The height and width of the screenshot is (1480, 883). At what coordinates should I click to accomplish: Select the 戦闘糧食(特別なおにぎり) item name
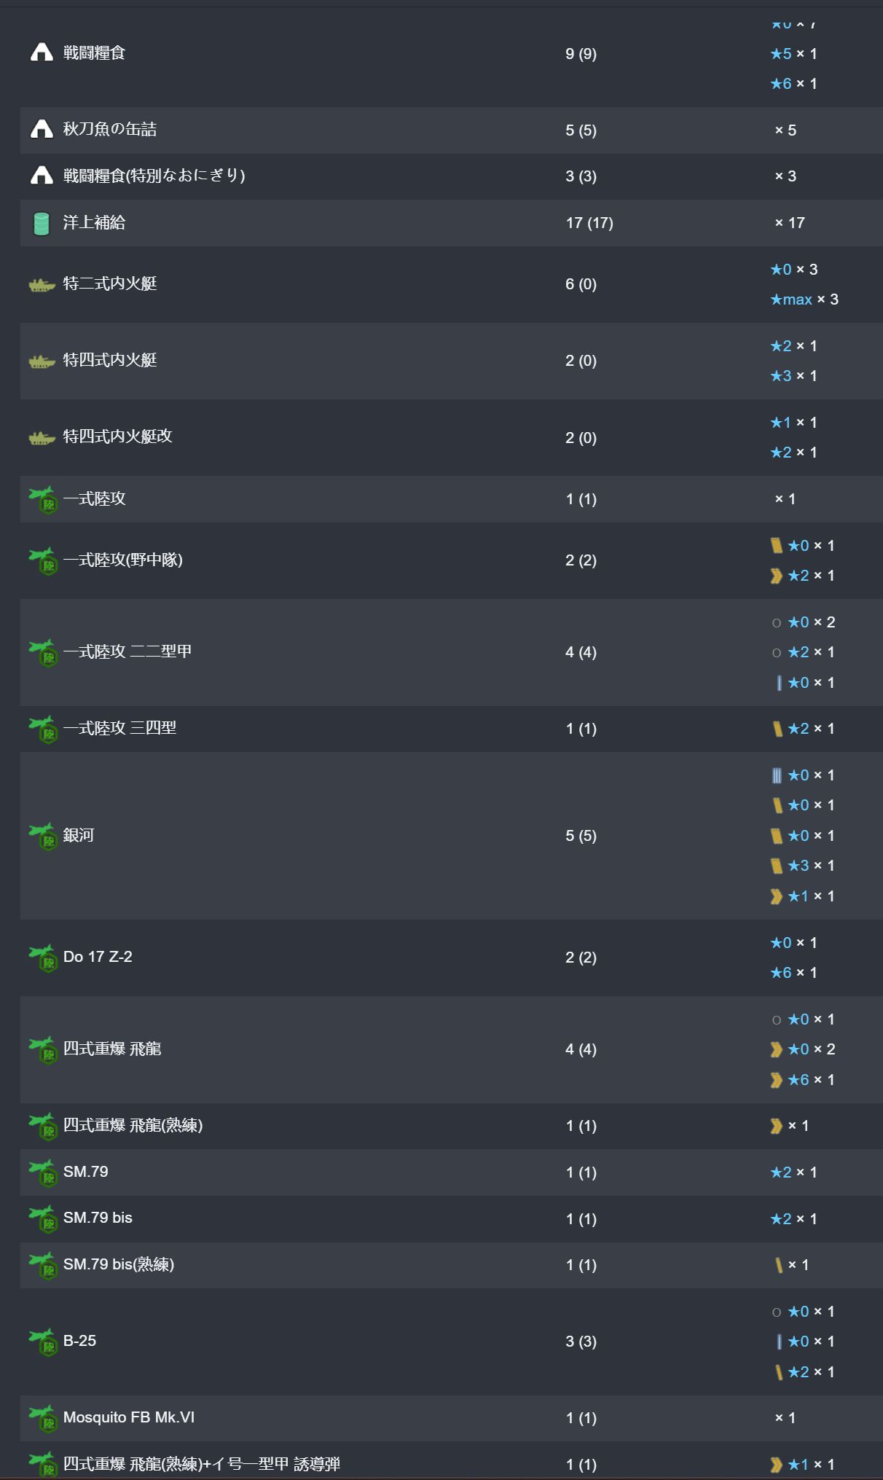[154, 175]
